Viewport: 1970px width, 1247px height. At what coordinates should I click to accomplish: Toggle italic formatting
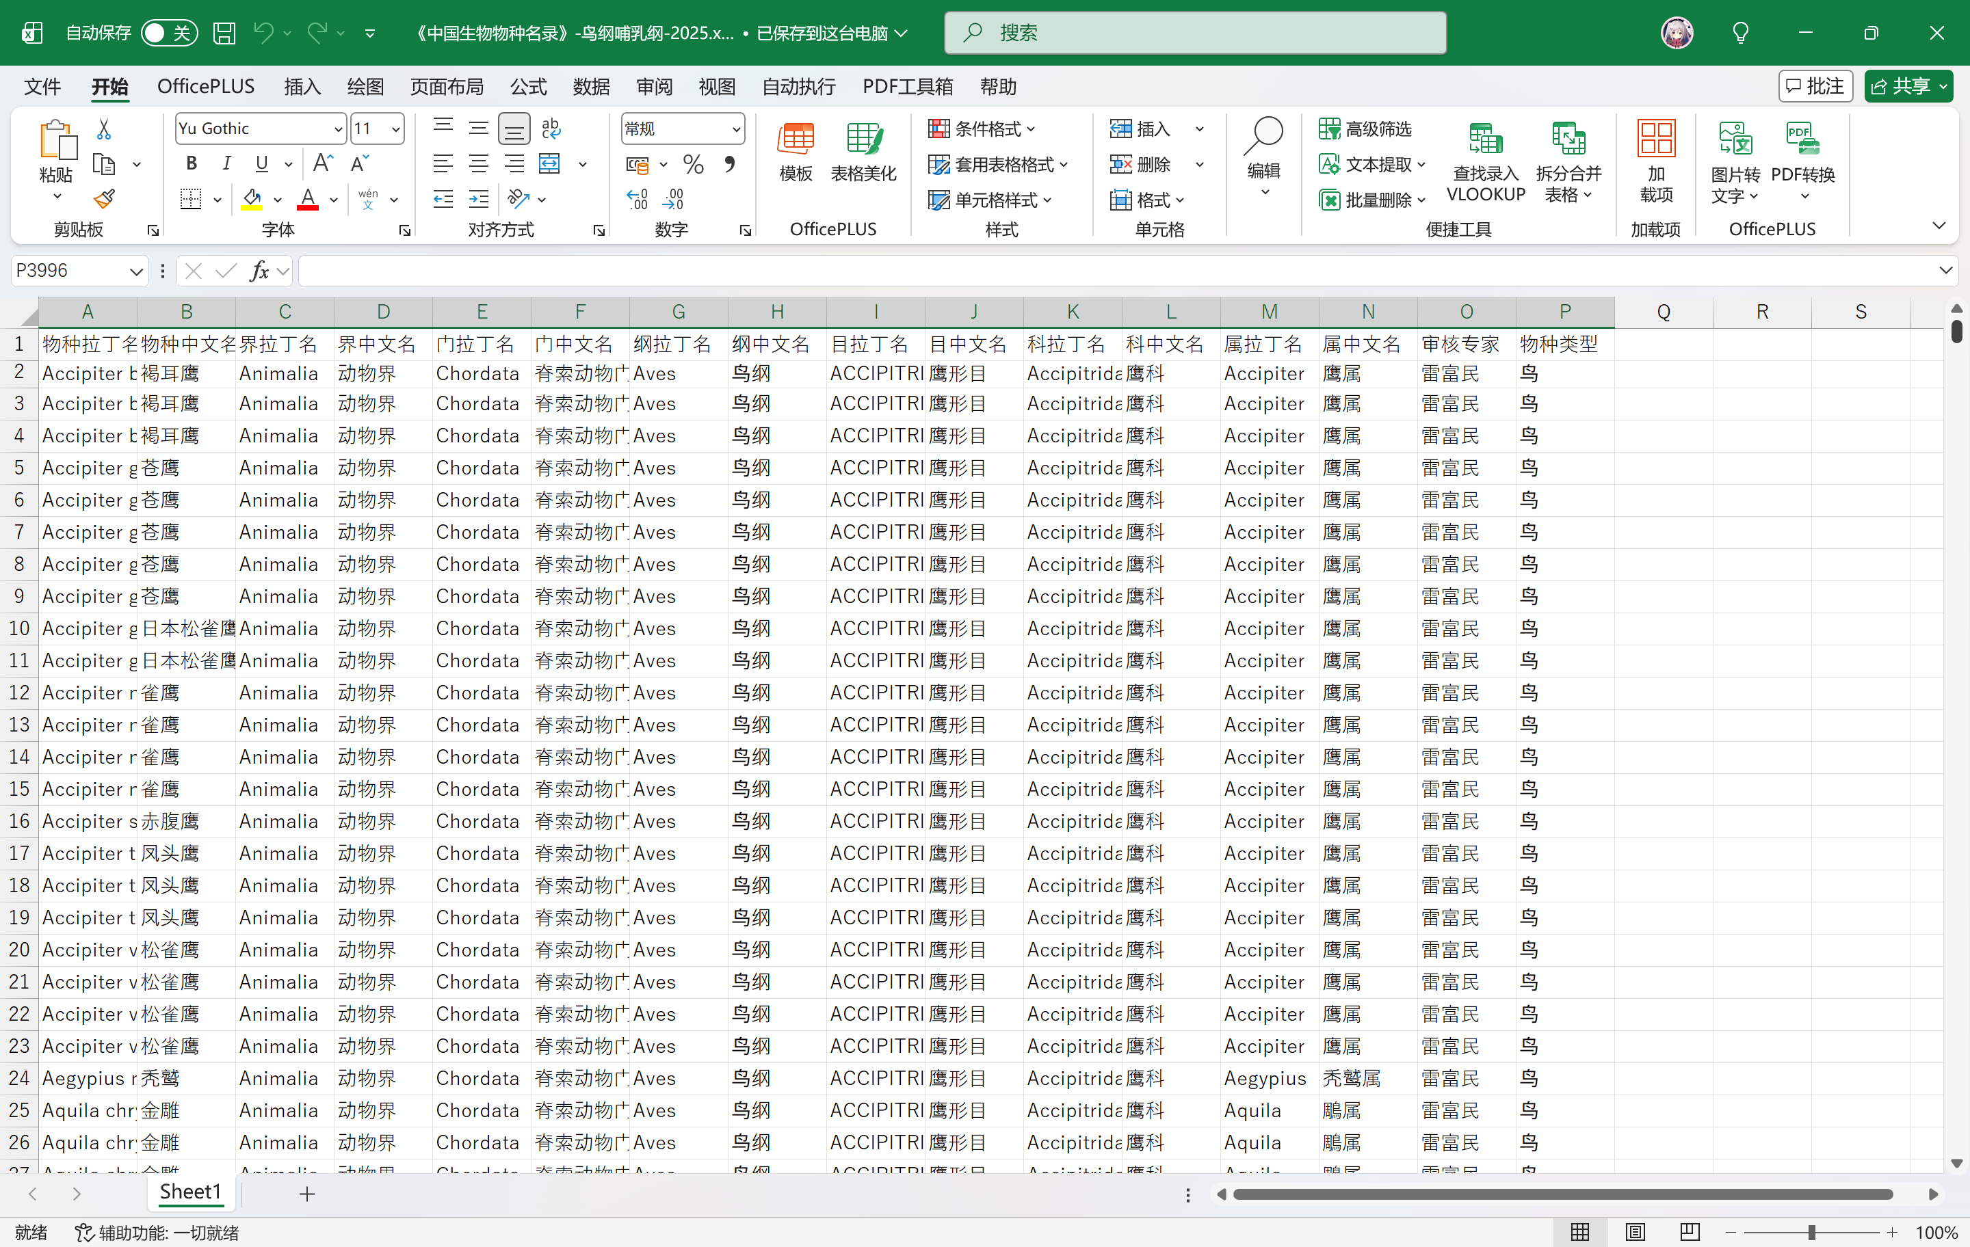226,163
